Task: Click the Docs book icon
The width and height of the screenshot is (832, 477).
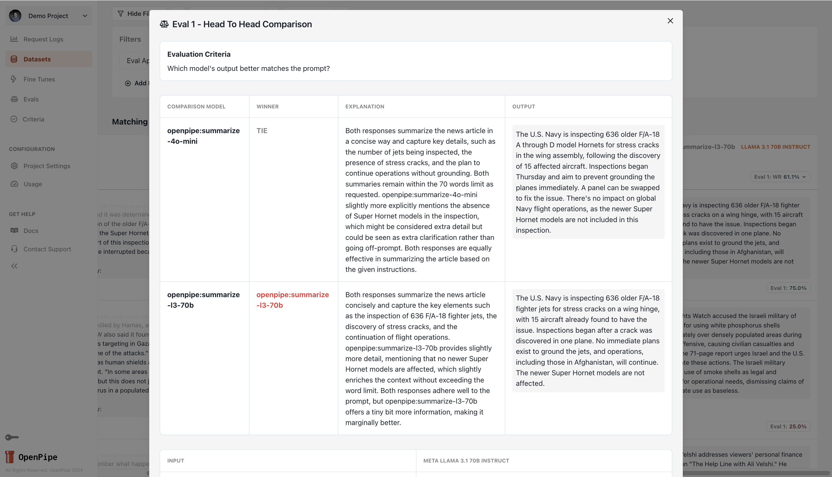Action: coord(14,230)
